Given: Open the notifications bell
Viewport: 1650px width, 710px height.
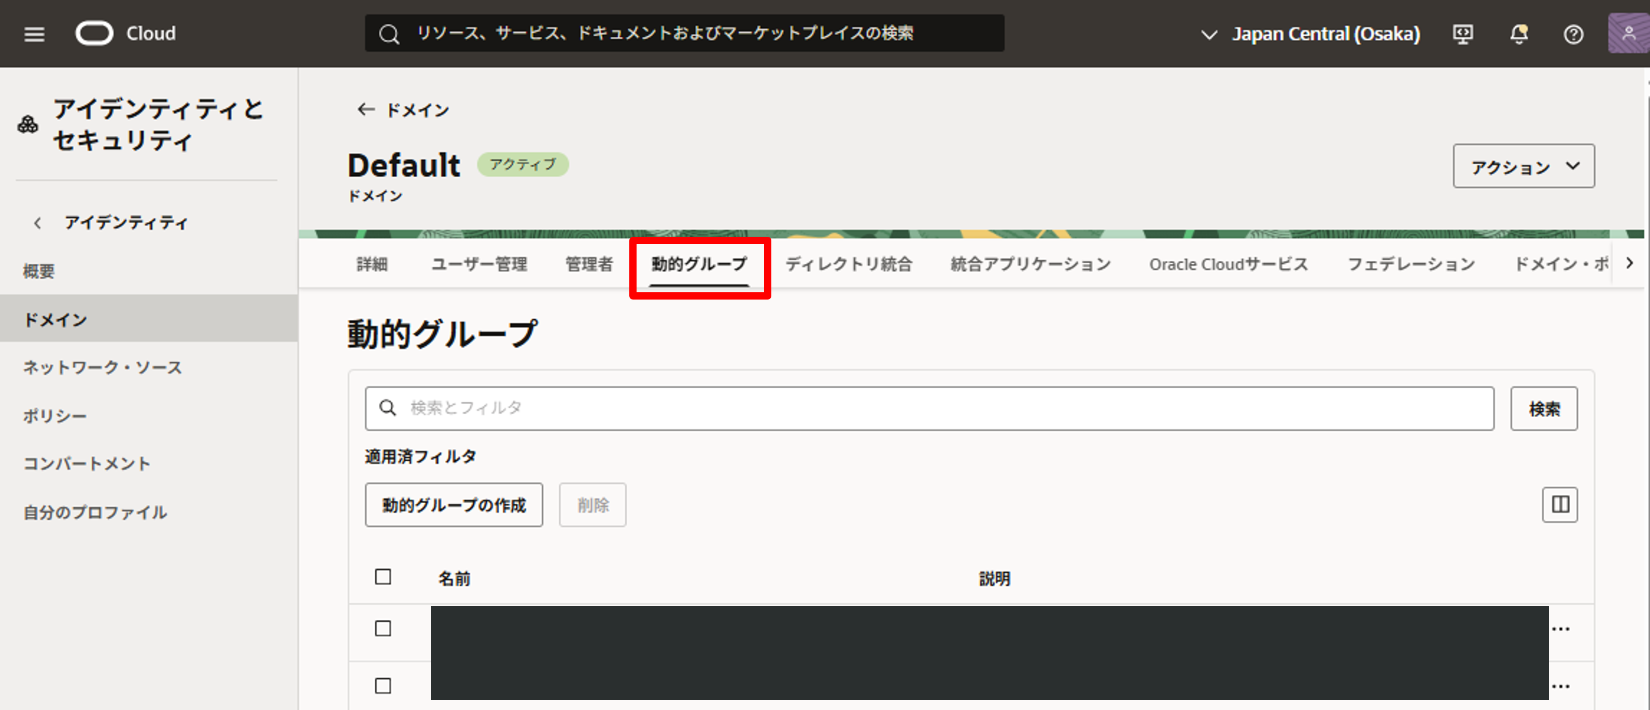Looking at the screenshot, I should click(1519, 34).
